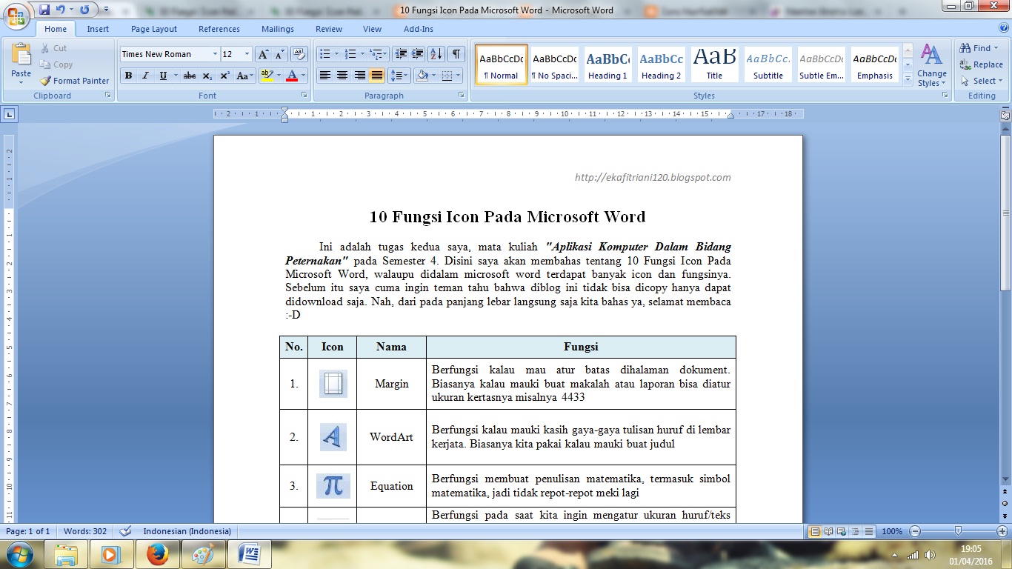Open underline style dropdown arrow

175,76
